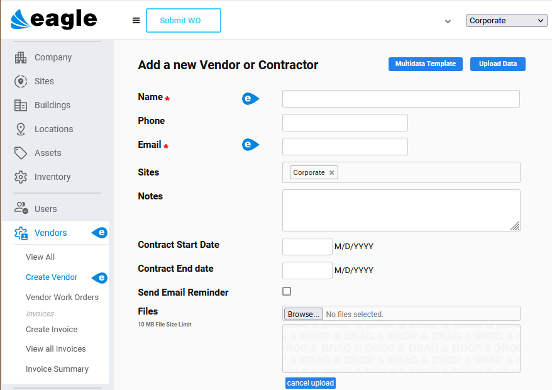This screenshot has width=552, height=390.
Task: Expand the chevron dropdown in top bar
Action: click(447, 21)
